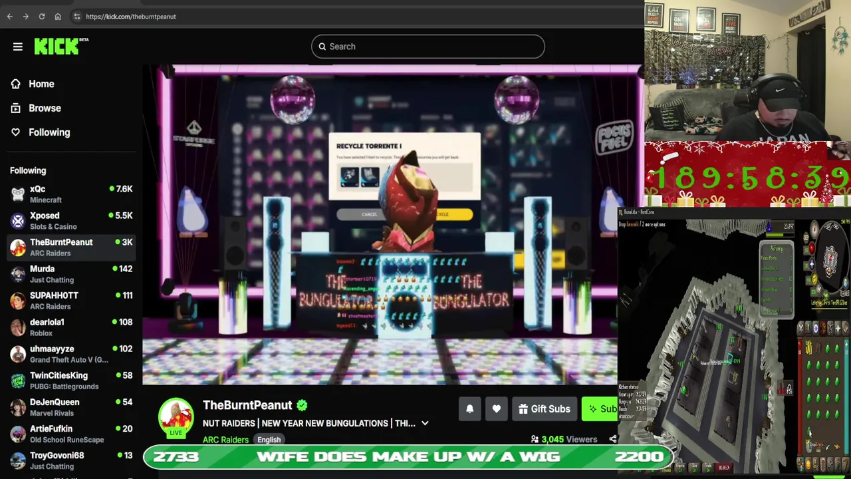Select TheBurntPeanut in Following list
This screenshot has height=479, width=851.
[71, 247]
